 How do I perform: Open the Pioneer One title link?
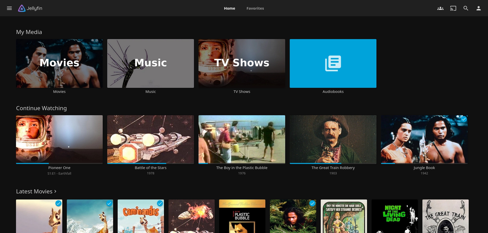[x=59, y=168]
